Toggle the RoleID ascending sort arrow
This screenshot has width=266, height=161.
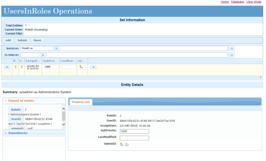point(32,48)
